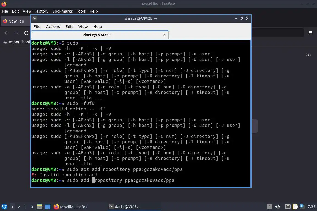Click the show desktop icon in taskbar
Viewport: 317px width, 211px height.
coord(48,207)
